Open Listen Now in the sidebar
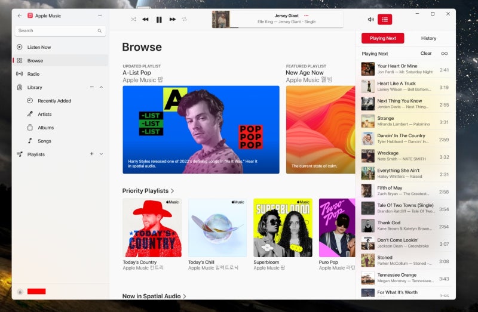This screenshot has height=312, width=478. [x=60, y=47]
